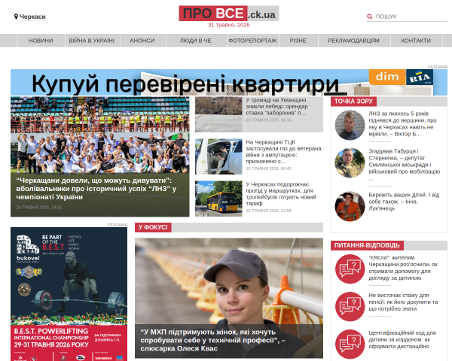Viewport: 452px width, 361px height.
Task: Open the ФОТОРЕПОРТАЖ menu item
Action: coord(252,41)
